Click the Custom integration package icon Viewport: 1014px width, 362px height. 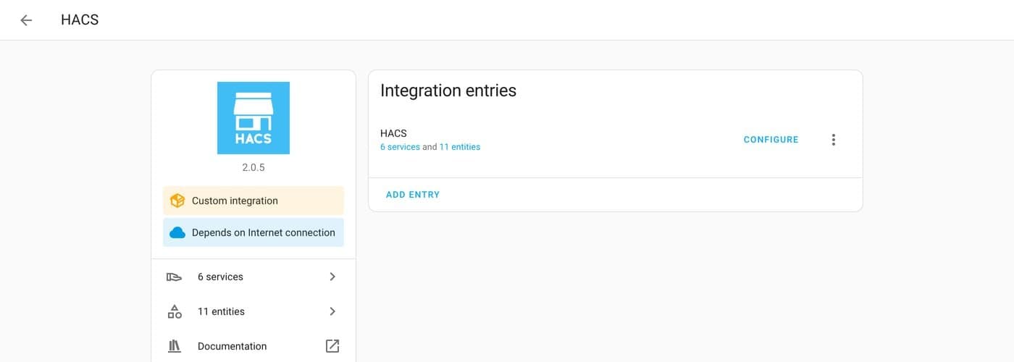[177, 201]
